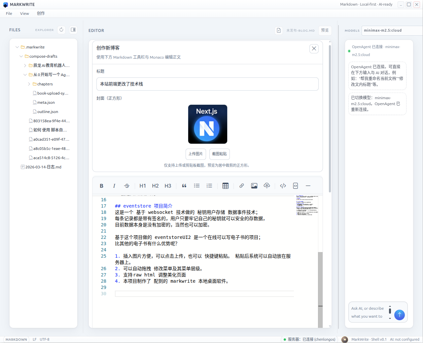
Task: Open outline.json file
Action: pos(46,112)
